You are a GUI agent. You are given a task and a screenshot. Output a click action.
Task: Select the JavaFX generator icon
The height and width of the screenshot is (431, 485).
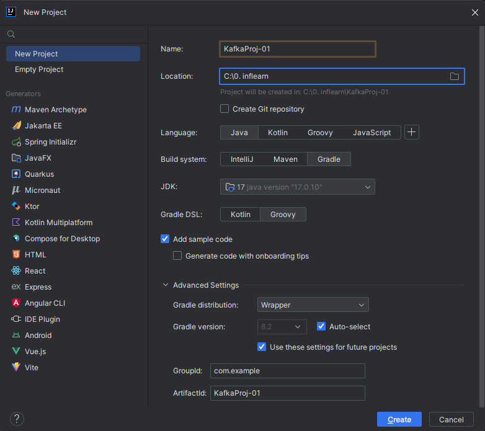(16, 158)
